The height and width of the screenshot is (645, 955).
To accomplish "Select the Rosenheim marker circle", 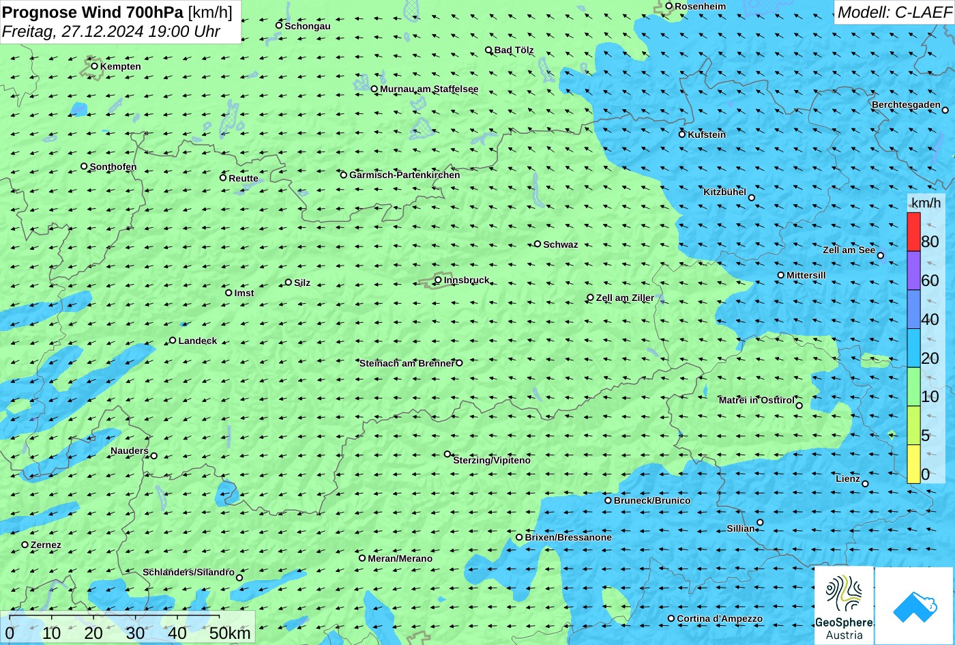I will coord(669,6).
